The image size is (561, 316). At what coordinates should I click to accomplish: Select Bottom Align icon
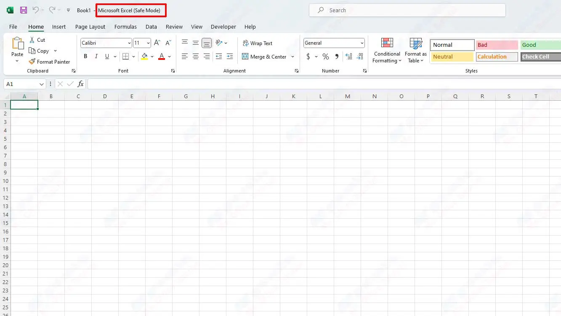click(x=206, y=43)
